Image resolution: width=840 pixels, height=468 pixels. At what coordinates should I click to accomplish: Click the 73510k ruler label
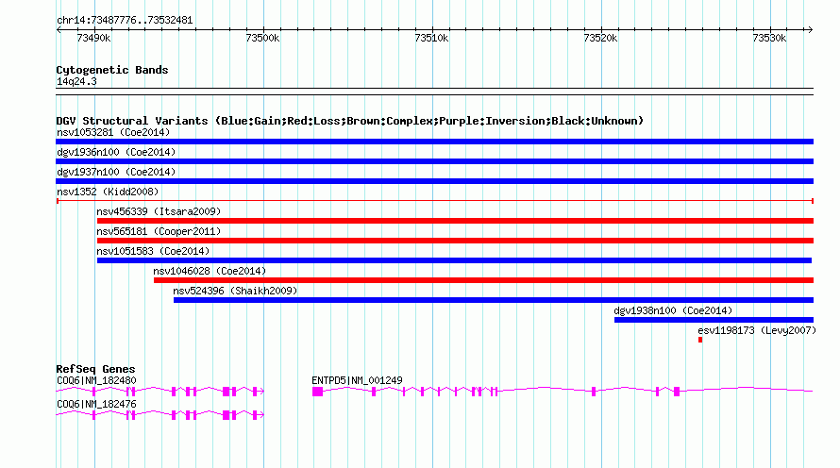[x=431, y=38]
